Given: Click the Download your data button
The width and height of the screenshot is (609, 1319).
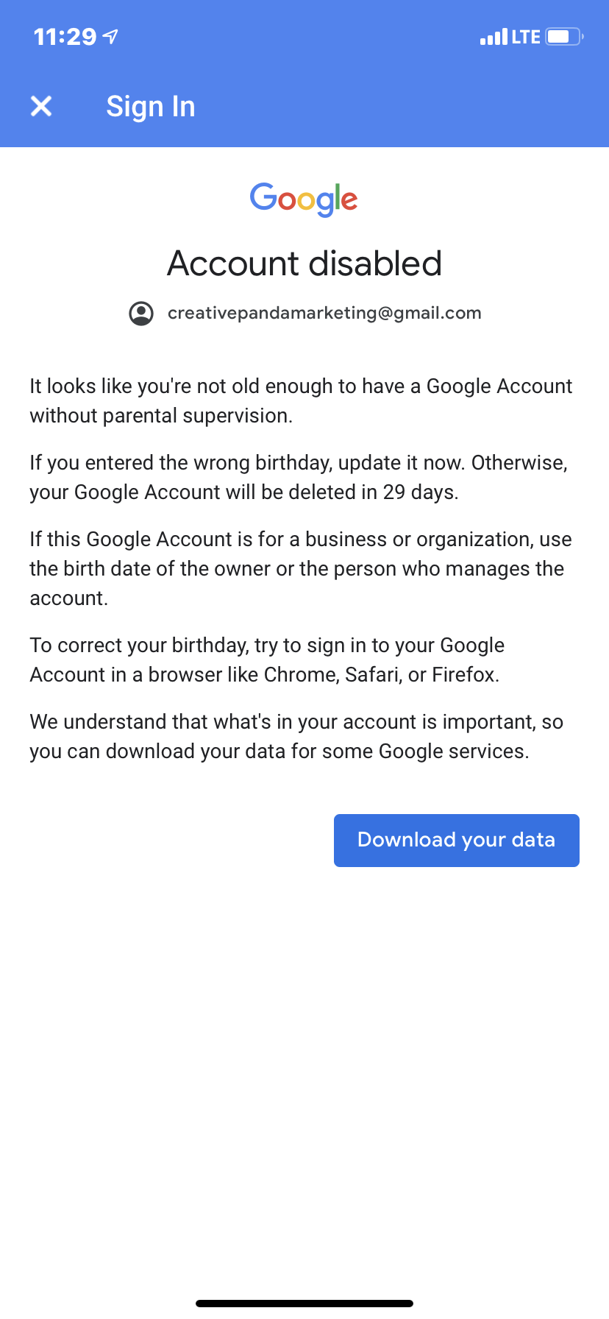Looking at the screenshot, I should pyautogui.click(x=456, y=840).
